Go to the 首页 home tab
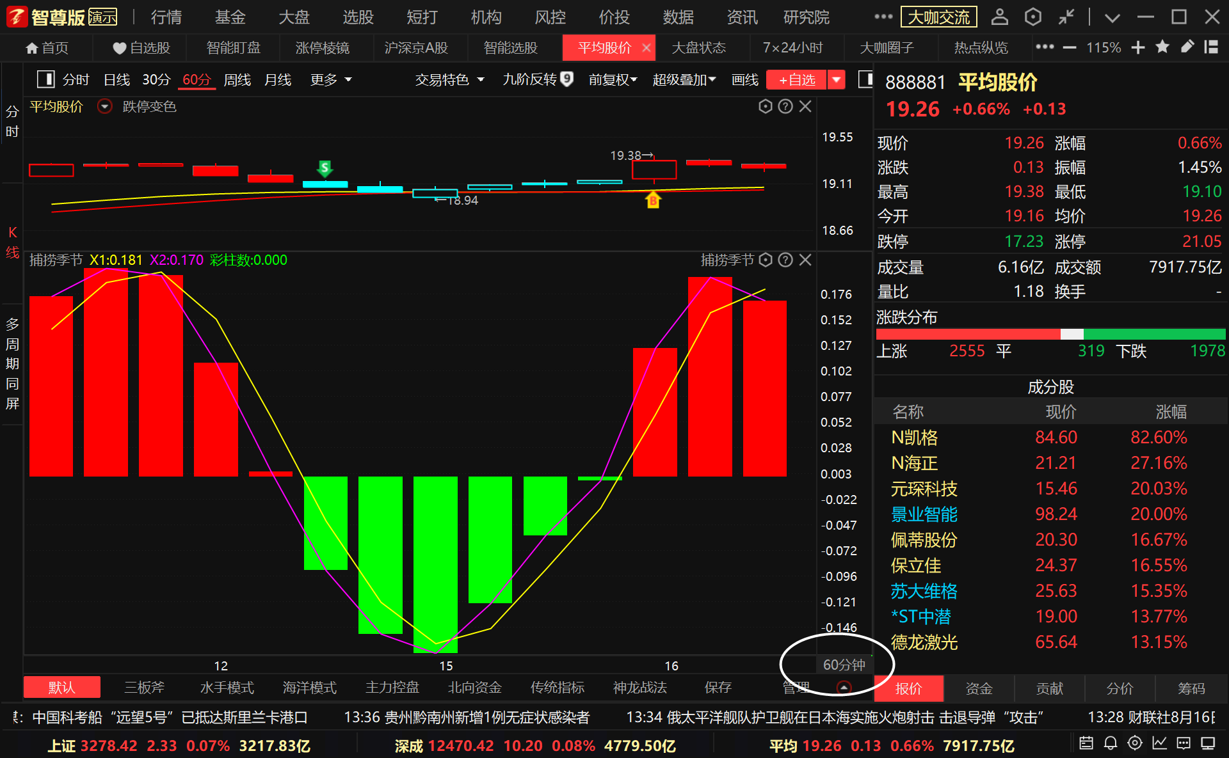1229x758 pixels. coord(47,47)
